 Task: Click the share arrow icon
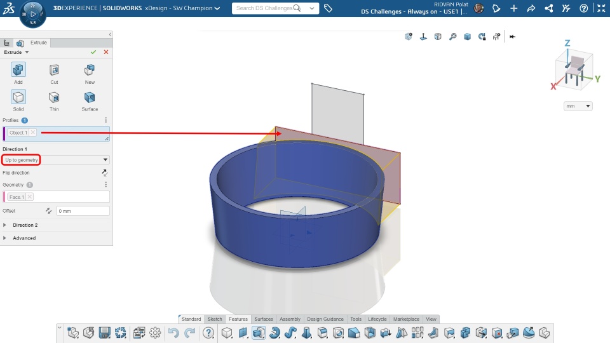click(531, 8)
